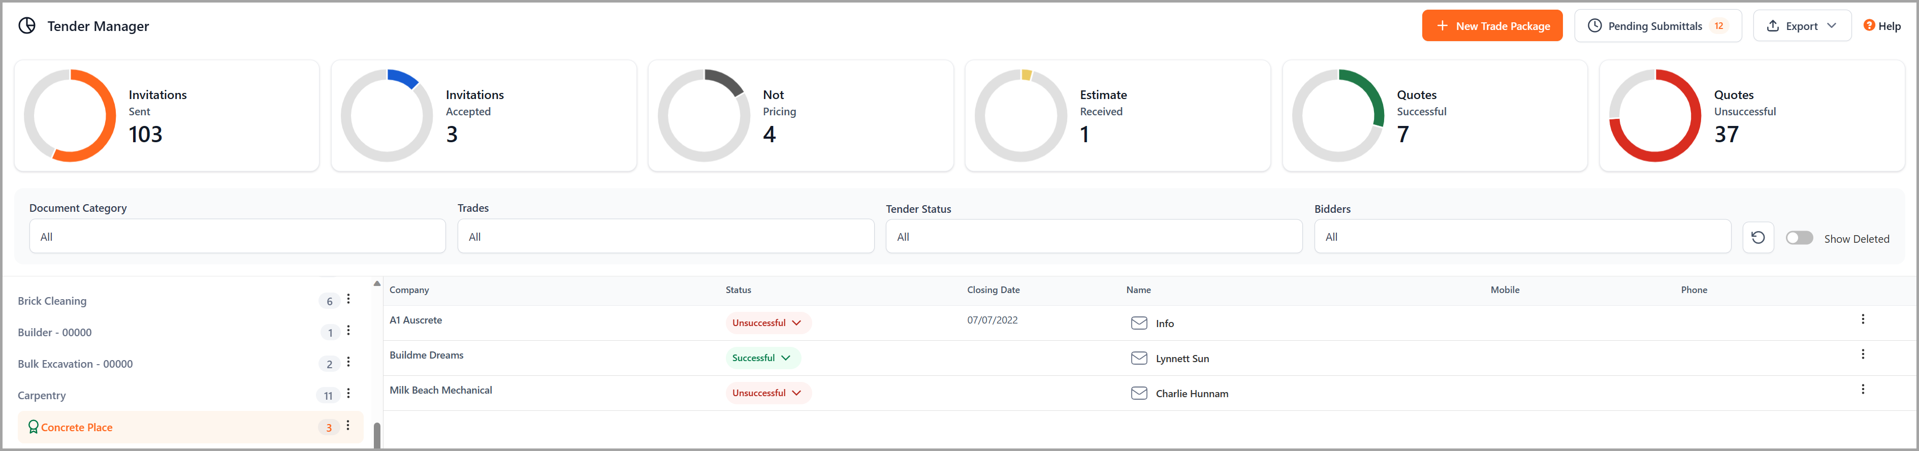Click the Export button label

coord(1801,26)
